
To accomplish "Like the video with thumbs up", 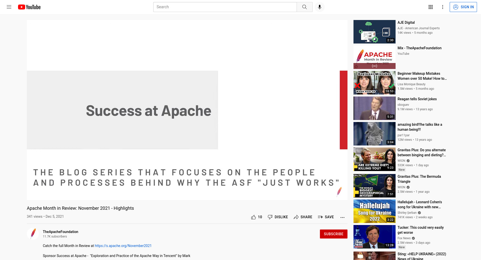I will [x=257, y=217].
